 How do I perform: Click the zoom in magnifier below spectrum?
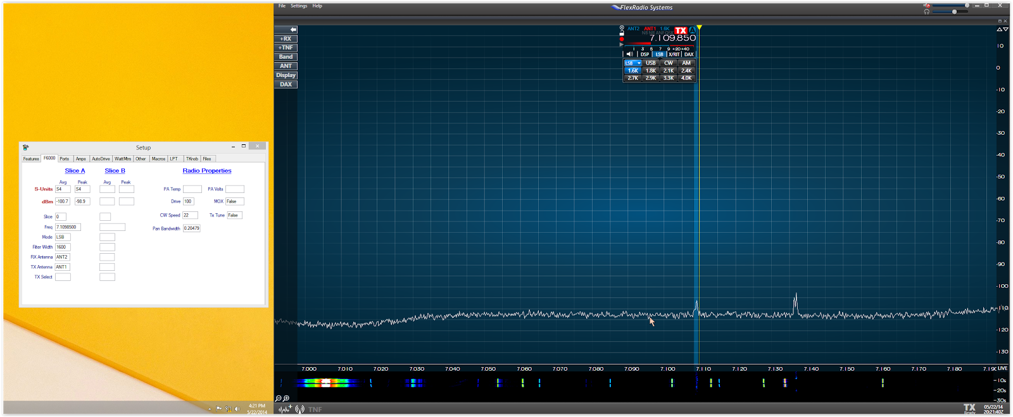pos(286,399)
